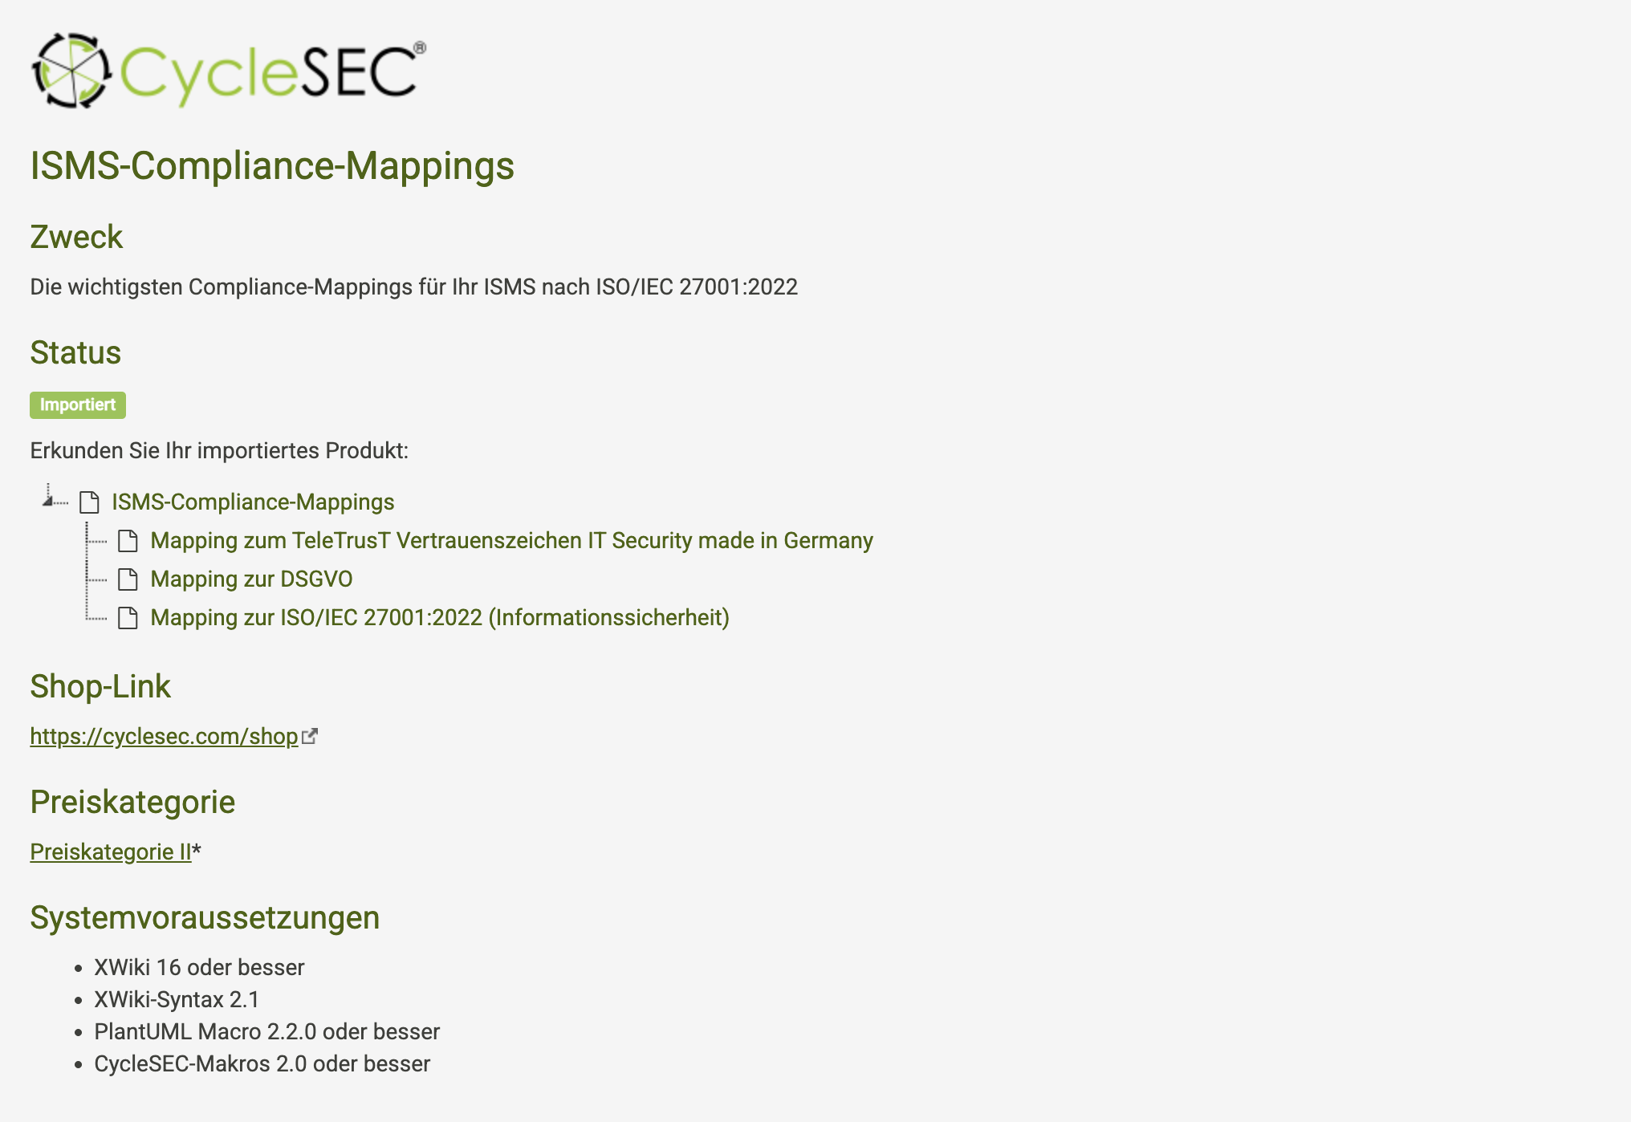Collapse the ISMS-Compliance-Mappings tree node arrow
1631x1122 pixels.
point(48,500)
